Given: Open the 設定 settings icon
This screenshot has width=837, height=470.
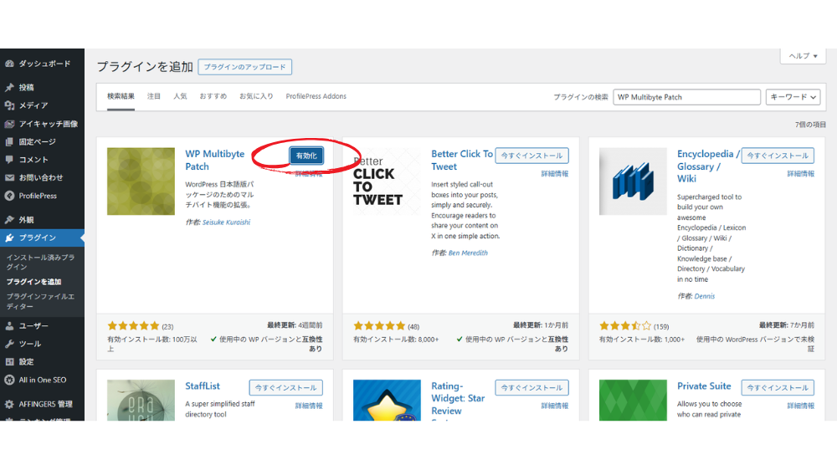Looking at the screenshot, I should 9,362.
